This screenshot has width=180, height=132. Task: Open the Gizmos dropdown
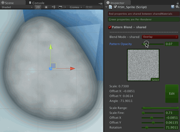(75, 7)
